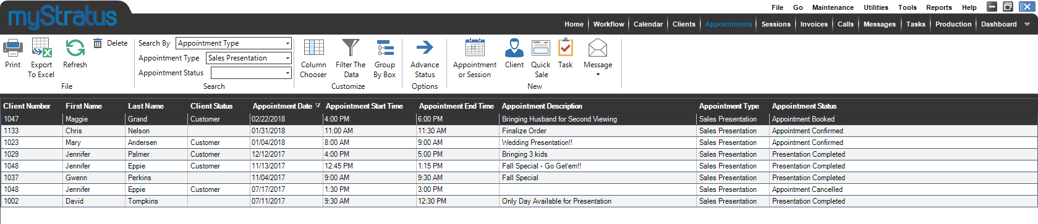Viewport: 1038px width, 224px height.
Task: Add a new Client
Action: point(514,48)
